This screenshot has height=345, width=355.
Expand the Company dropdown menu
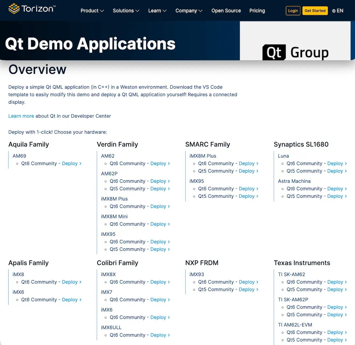(189, 11)
